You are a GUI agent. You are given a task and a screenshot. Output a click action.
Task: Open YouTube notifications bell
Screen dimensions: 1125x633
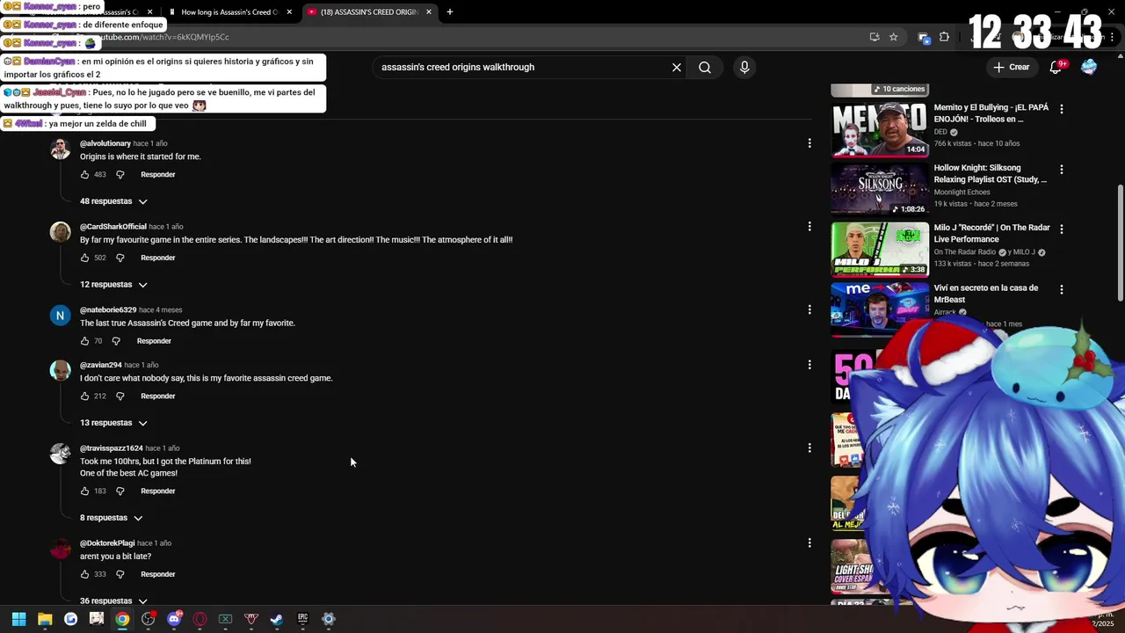click(x=1056, y=67)
